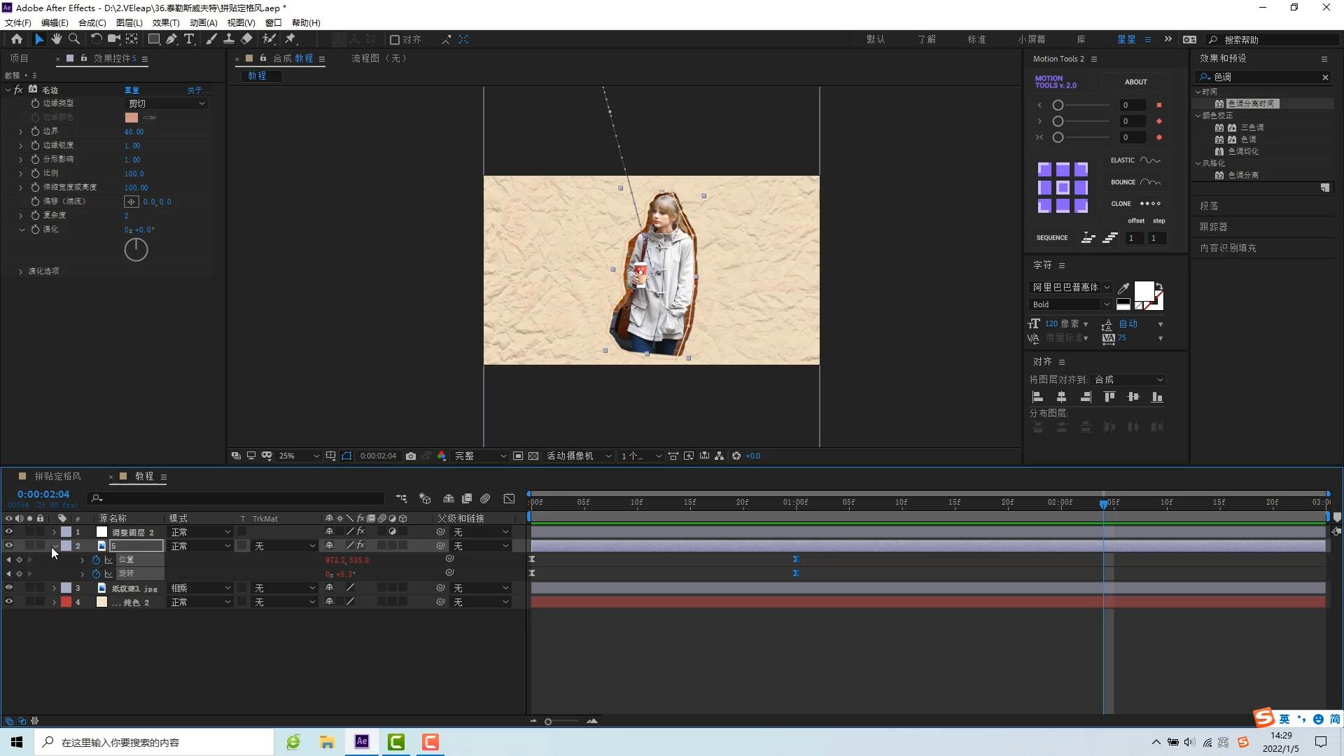Click the 演化 rotation dial

click(x=136, y=250)
